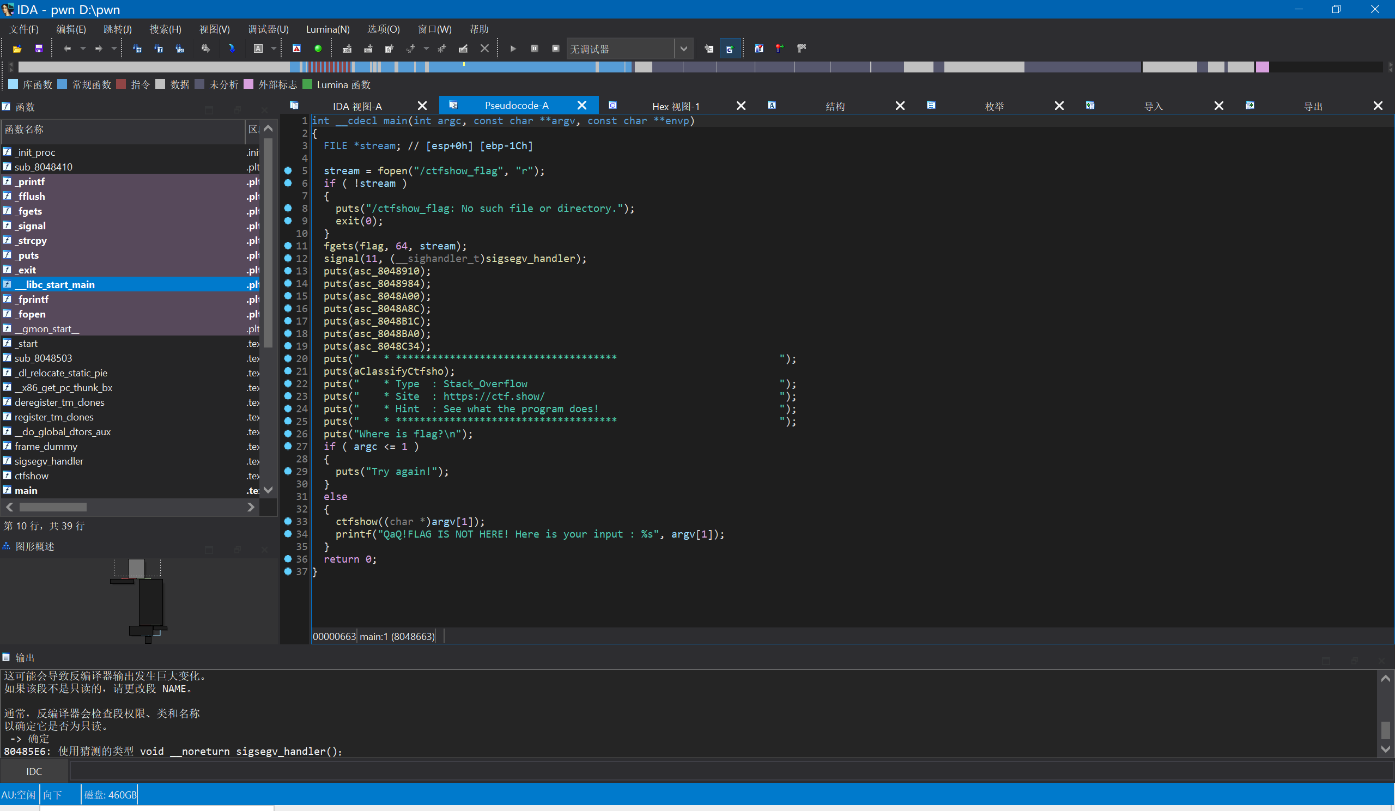Toggle breakpoint dot on line 5
Image resolution: width=1395 pixels, height=811 pixels.
(288, 170)
